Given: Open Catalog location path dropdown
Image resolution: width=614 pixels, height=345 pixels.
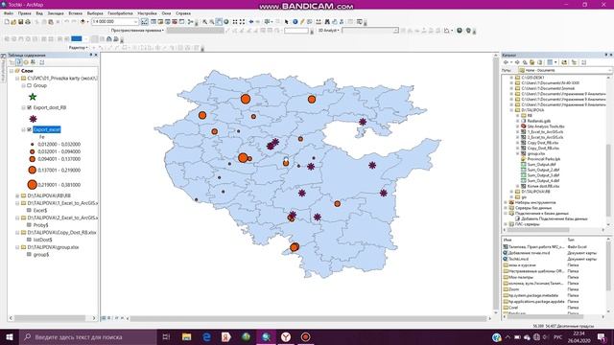Looking at the screenshot, I should click(610, 70).
